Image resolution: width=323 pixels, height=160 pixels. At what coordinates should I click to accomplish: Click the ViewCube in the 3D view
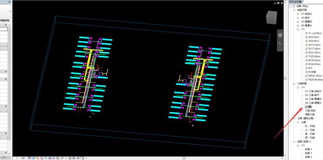pos(271,18)
